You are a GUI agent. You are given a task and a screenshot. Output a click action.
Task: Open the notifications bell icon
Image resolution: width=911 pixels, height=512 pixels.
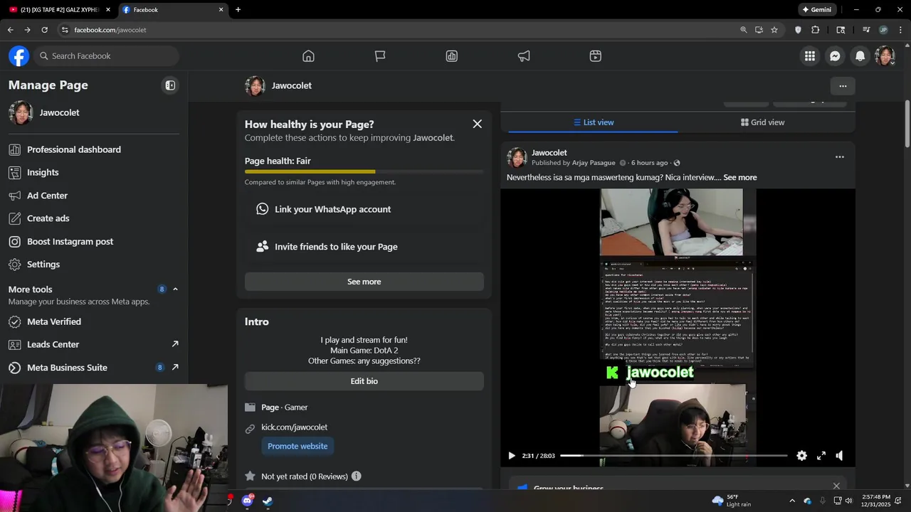[860, 56]
